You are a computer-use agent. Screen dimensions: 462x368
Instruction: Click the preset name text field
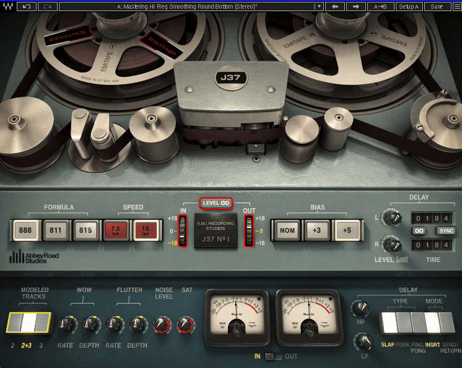pos(186,6)
